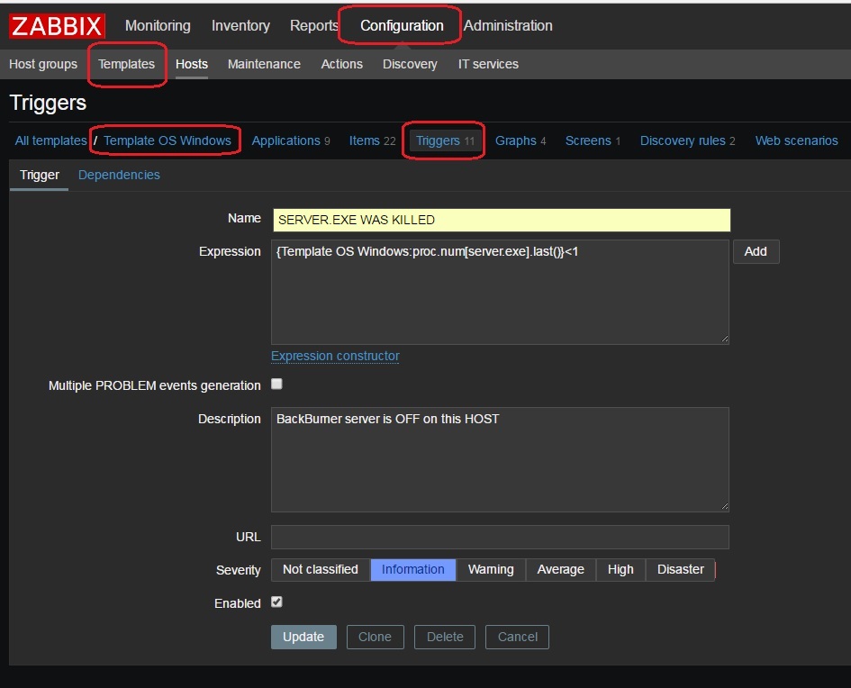Toggle the Enabled checkbox
Screen dimensions: 851x688
(x=276, y=602)
